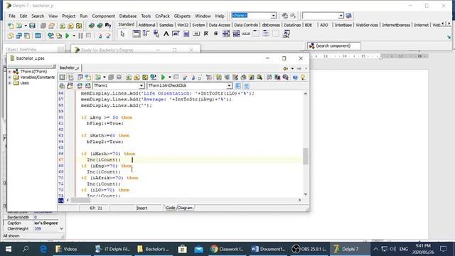Click the Open Project folder icon
Image resolution: width=455 pixels, height=256 pixels.
52,26
